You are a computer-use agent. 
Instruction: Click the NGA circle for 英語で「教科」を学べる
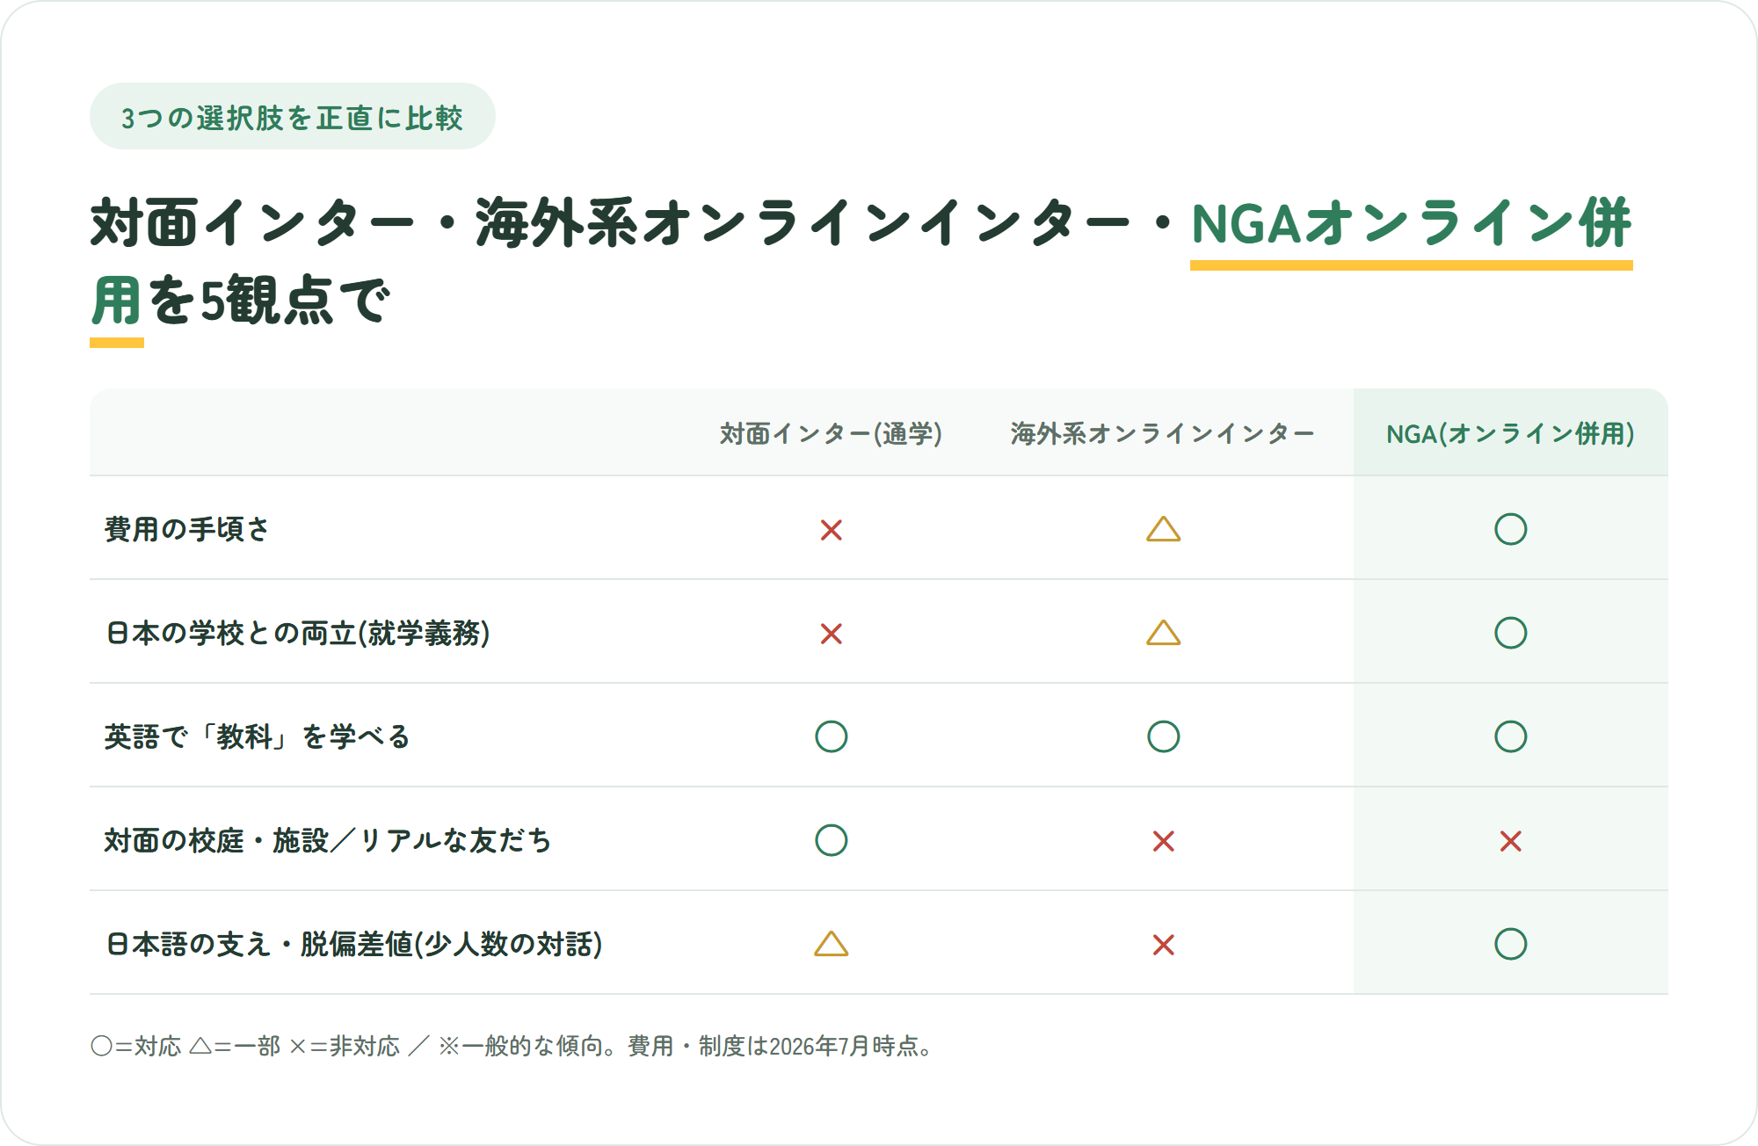(1510, 736)
